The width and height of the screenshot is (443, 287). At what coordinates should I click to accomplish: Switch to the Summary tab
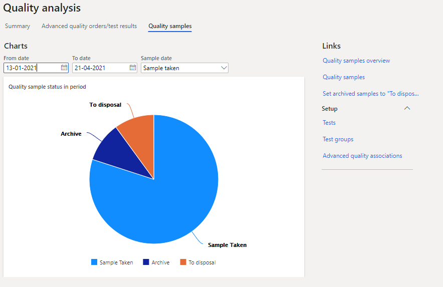[x=18, y=26]
